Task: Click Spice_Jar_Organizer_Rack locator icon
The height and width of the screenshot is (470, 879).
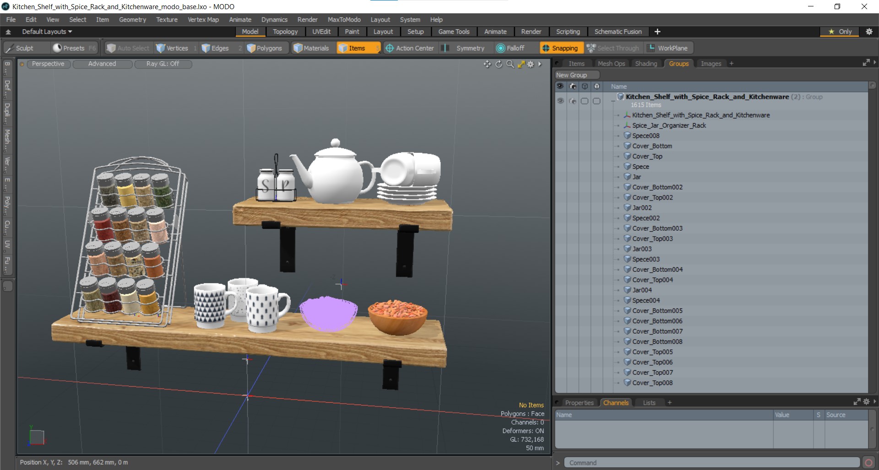Action: tap(627, 125)
